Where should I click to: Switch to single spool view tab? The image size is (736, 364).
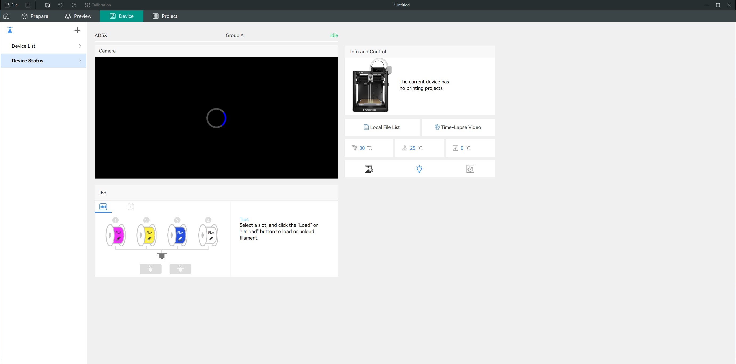coord(131,207)
